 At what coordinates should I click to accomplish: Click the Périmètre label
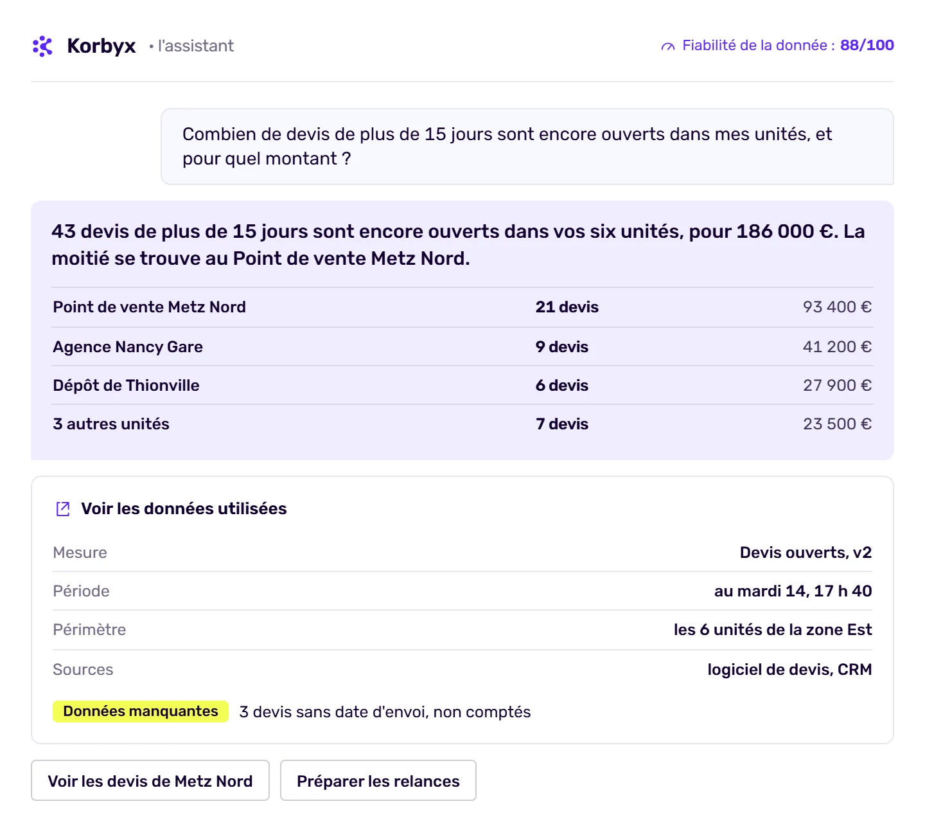[89, 630]
